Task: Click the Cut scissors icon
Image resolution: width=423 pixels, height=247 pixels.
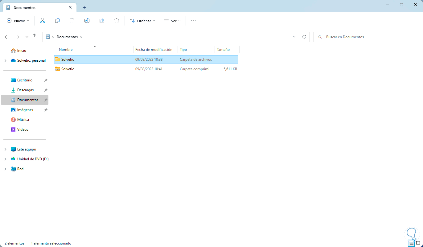Action: [43, 21]
